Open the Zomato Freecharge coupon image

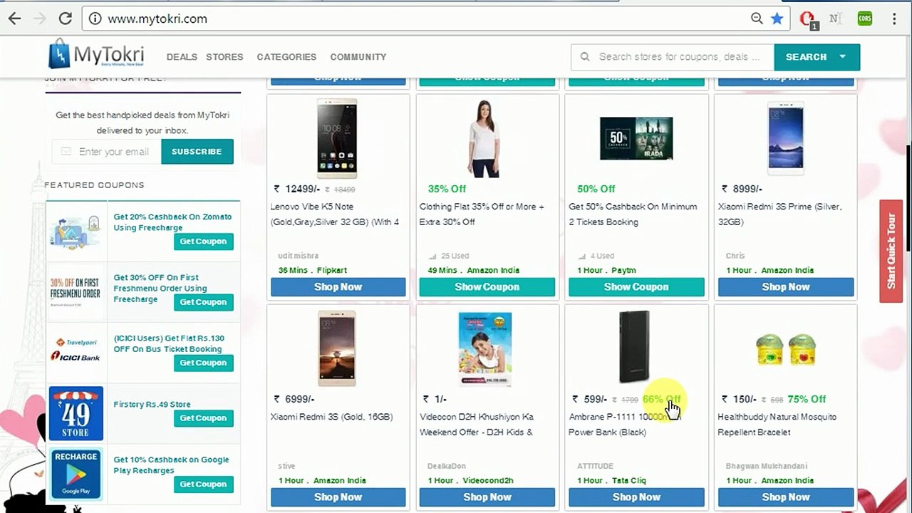point(76,231)
